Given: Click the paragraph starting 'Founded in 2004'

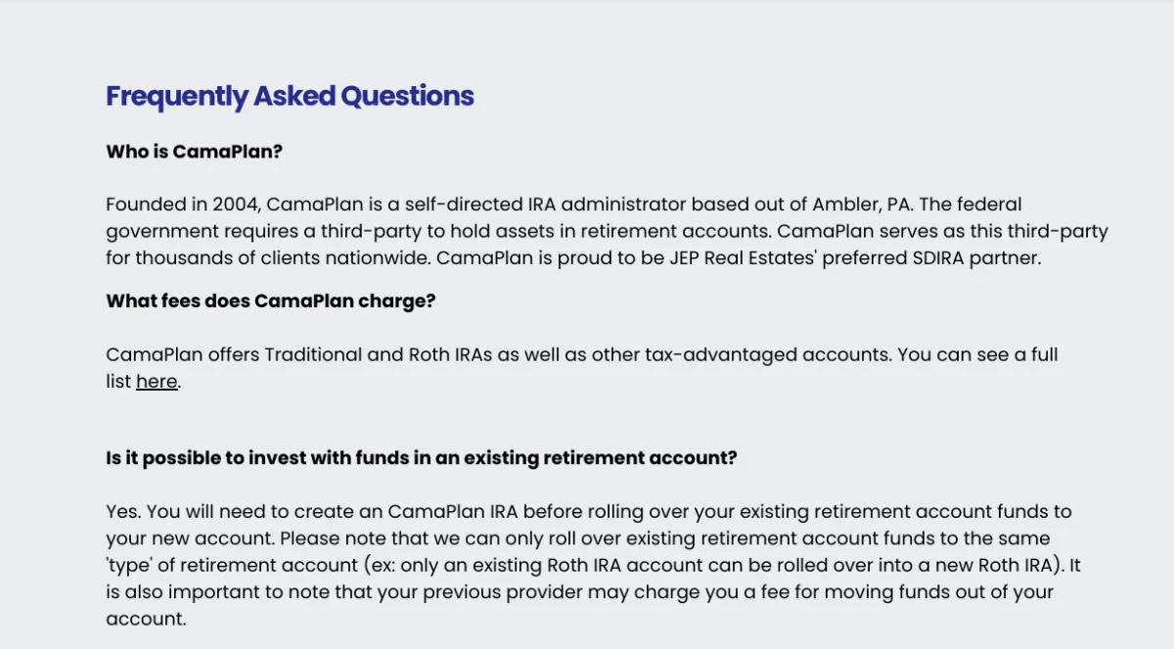Looking at the screenshot, I should click(x=607, y=231).
